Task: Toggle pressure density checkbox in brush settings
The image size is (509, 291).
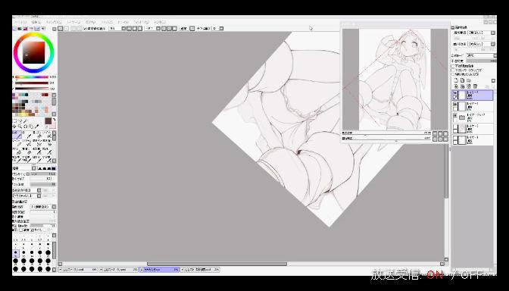Action: click(x=21, y=230)
